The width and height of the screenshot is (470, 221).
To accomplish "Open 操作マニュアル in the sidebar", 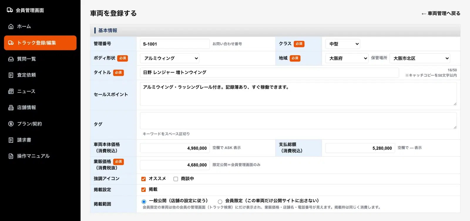I will (x=40, y=156).
